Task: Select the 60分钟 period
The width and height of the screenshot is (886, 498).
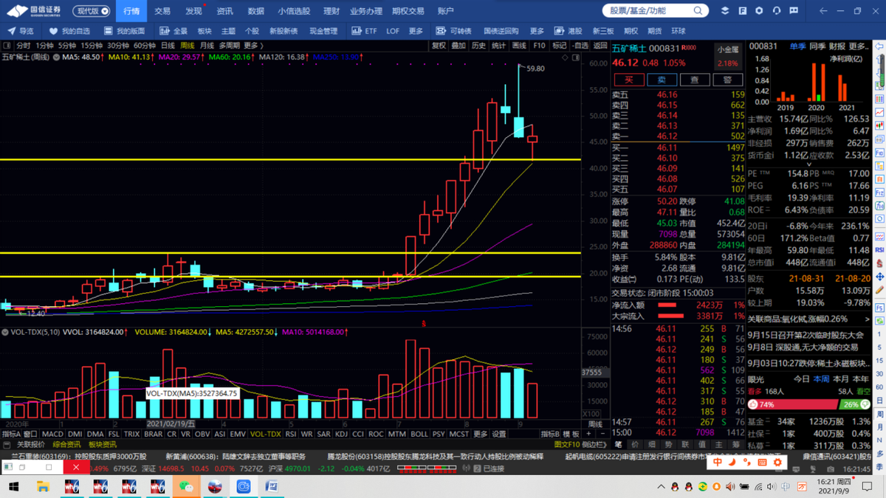Action: tap(144, 46)
